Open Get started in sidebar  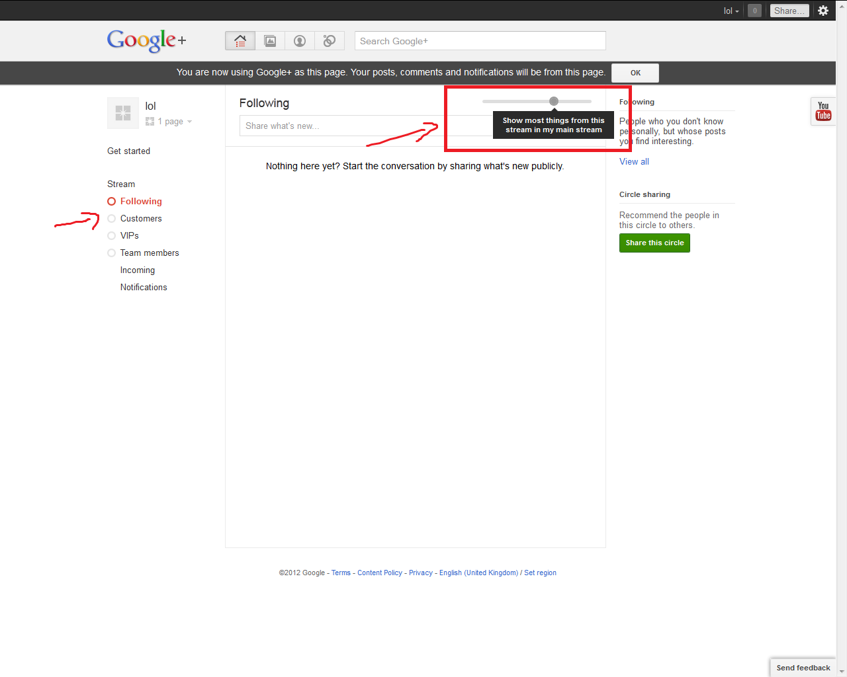coord(128,151)
